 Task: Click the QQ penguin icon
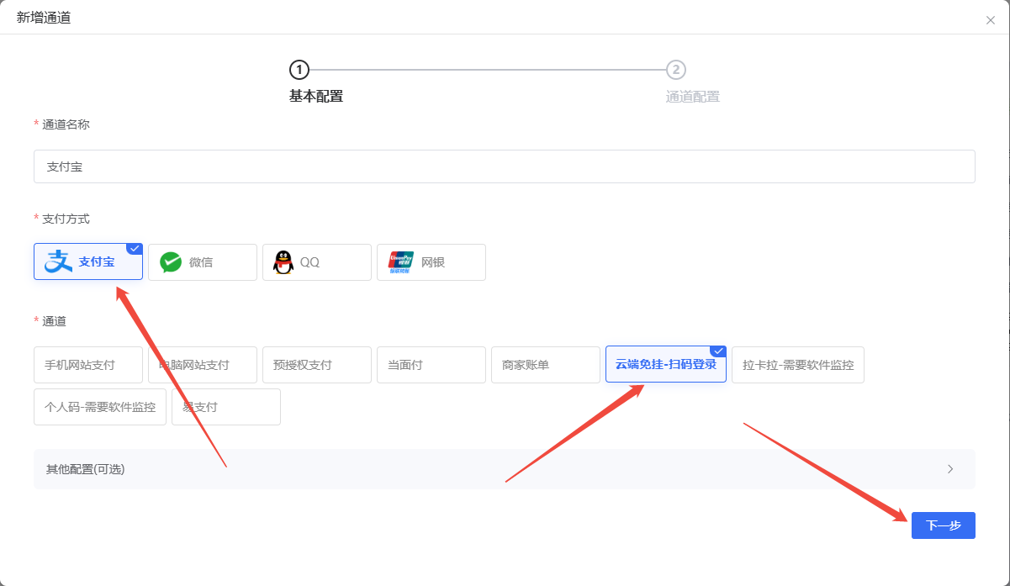283,262
